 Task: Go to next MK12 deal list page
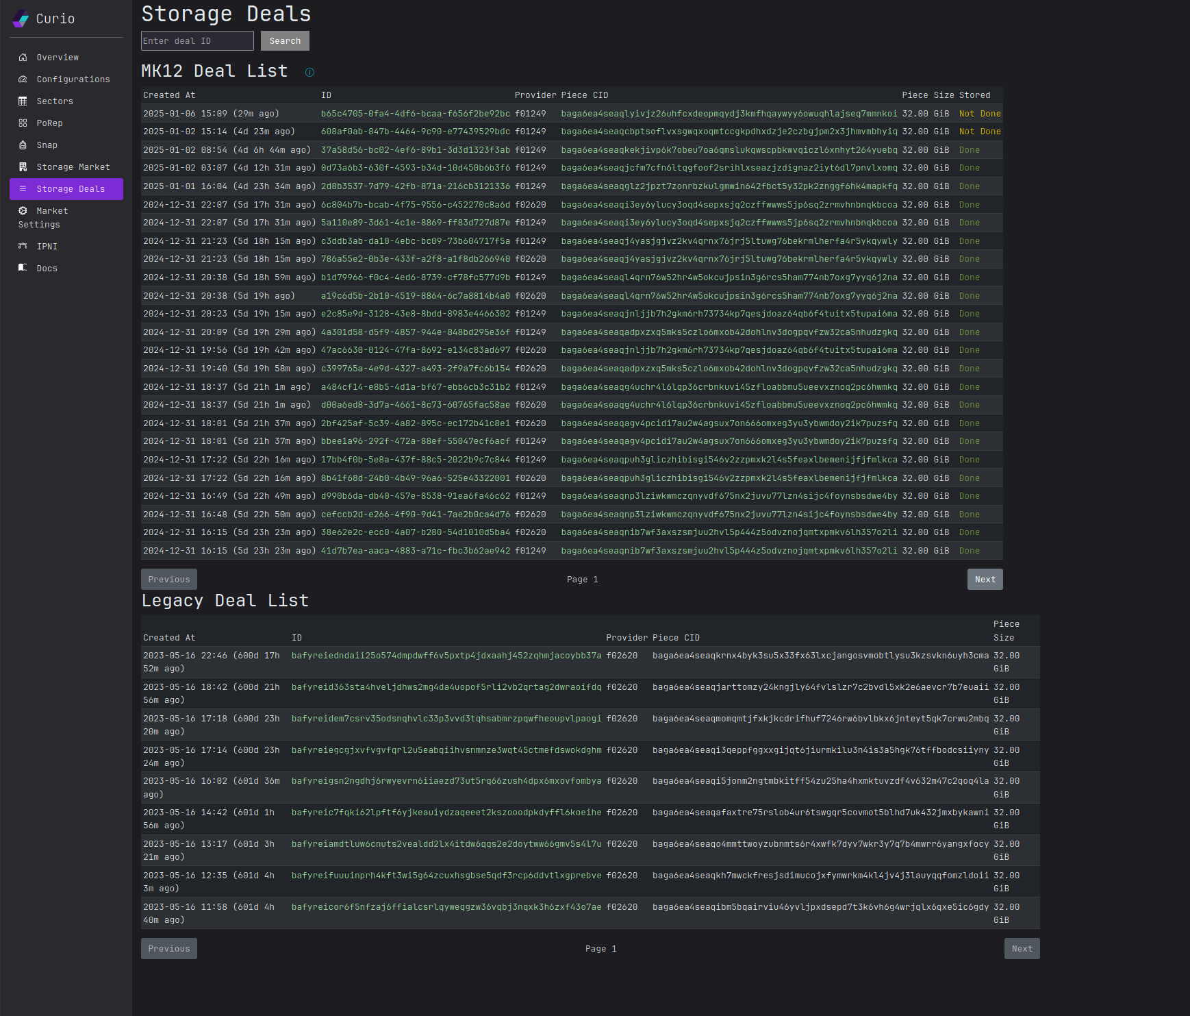pos(985,580)
